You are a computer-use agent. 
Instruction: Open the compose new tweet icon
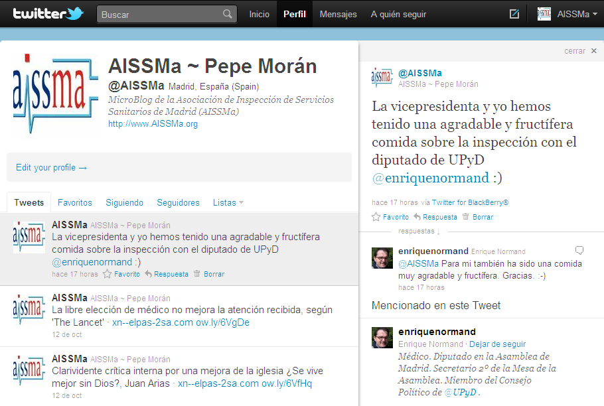coord(514,14)
